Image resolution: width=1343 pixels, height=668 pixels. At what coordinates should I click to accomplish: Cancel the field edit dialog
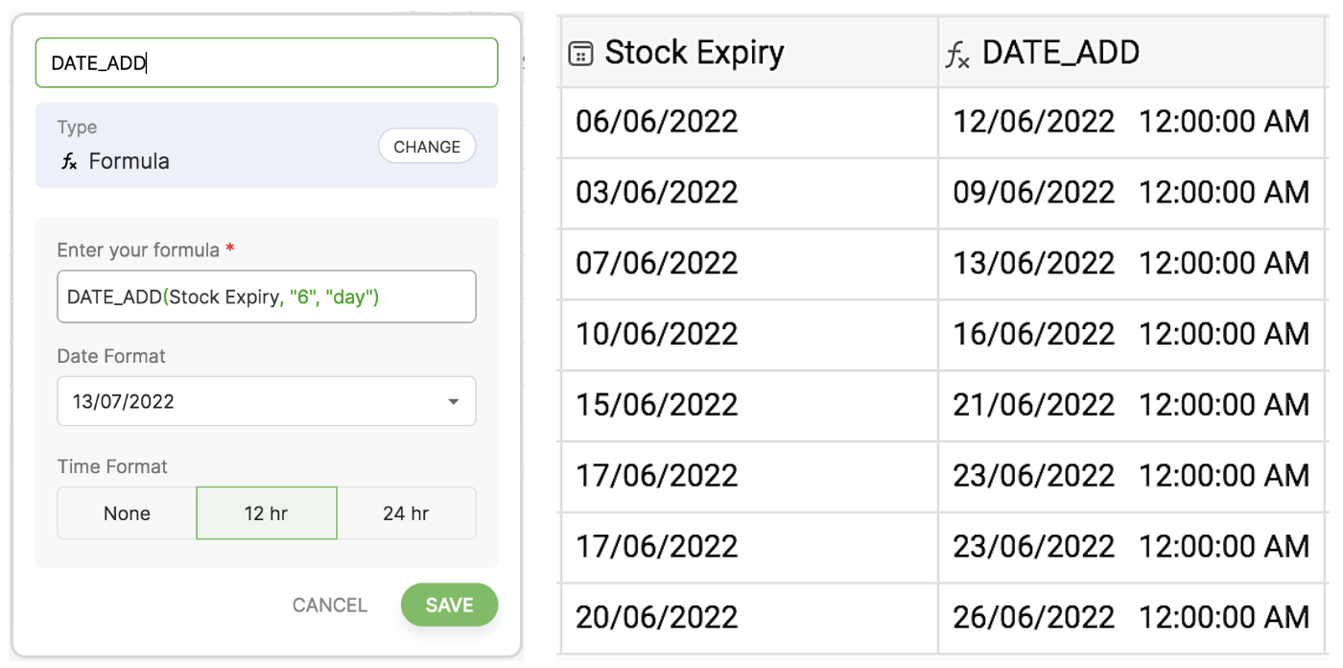click(329, 605)
